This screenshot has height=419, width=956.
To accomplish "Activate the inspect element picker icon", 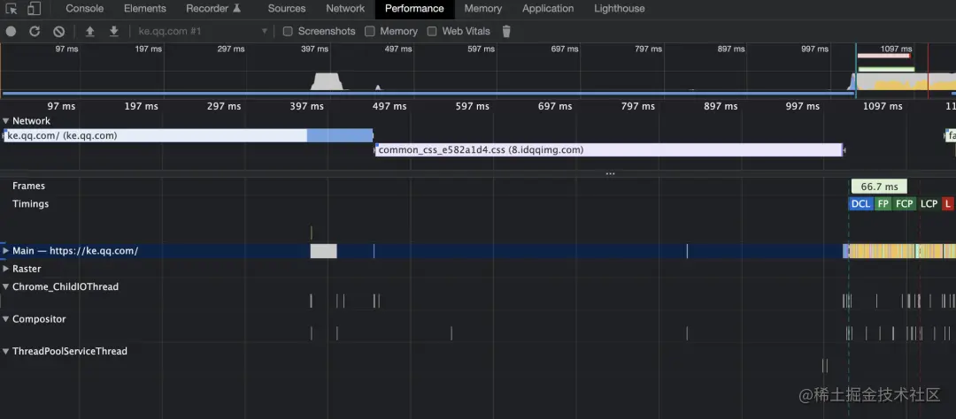I will pos(11,9).
